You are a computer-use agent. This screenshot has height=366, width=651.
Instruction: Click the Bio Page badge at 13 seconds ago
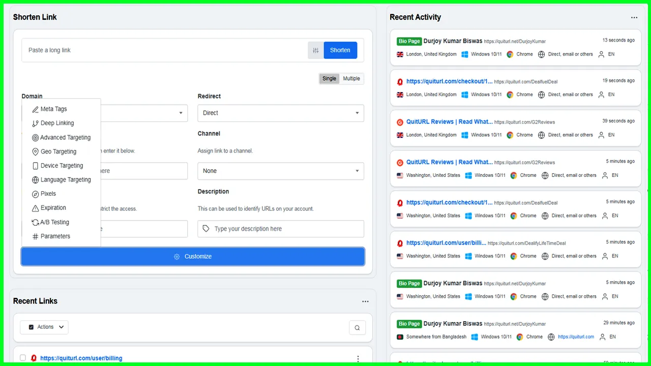[409, 41]
